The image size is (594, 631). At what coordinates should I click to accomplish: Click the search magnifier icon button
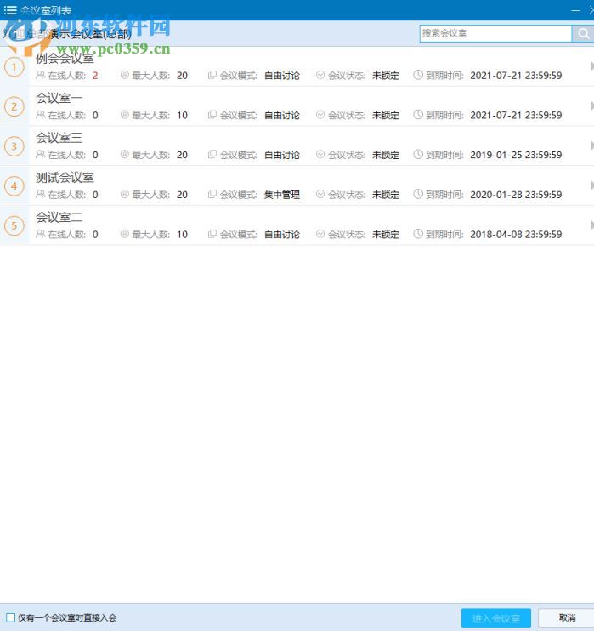click(x=583, y=33)
